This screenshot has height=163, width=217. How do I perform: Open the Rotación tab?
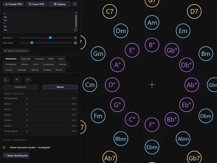coord(39,59)
